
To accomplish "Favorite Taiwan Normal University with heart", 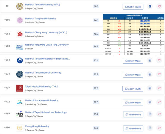I will click(159, 74).
